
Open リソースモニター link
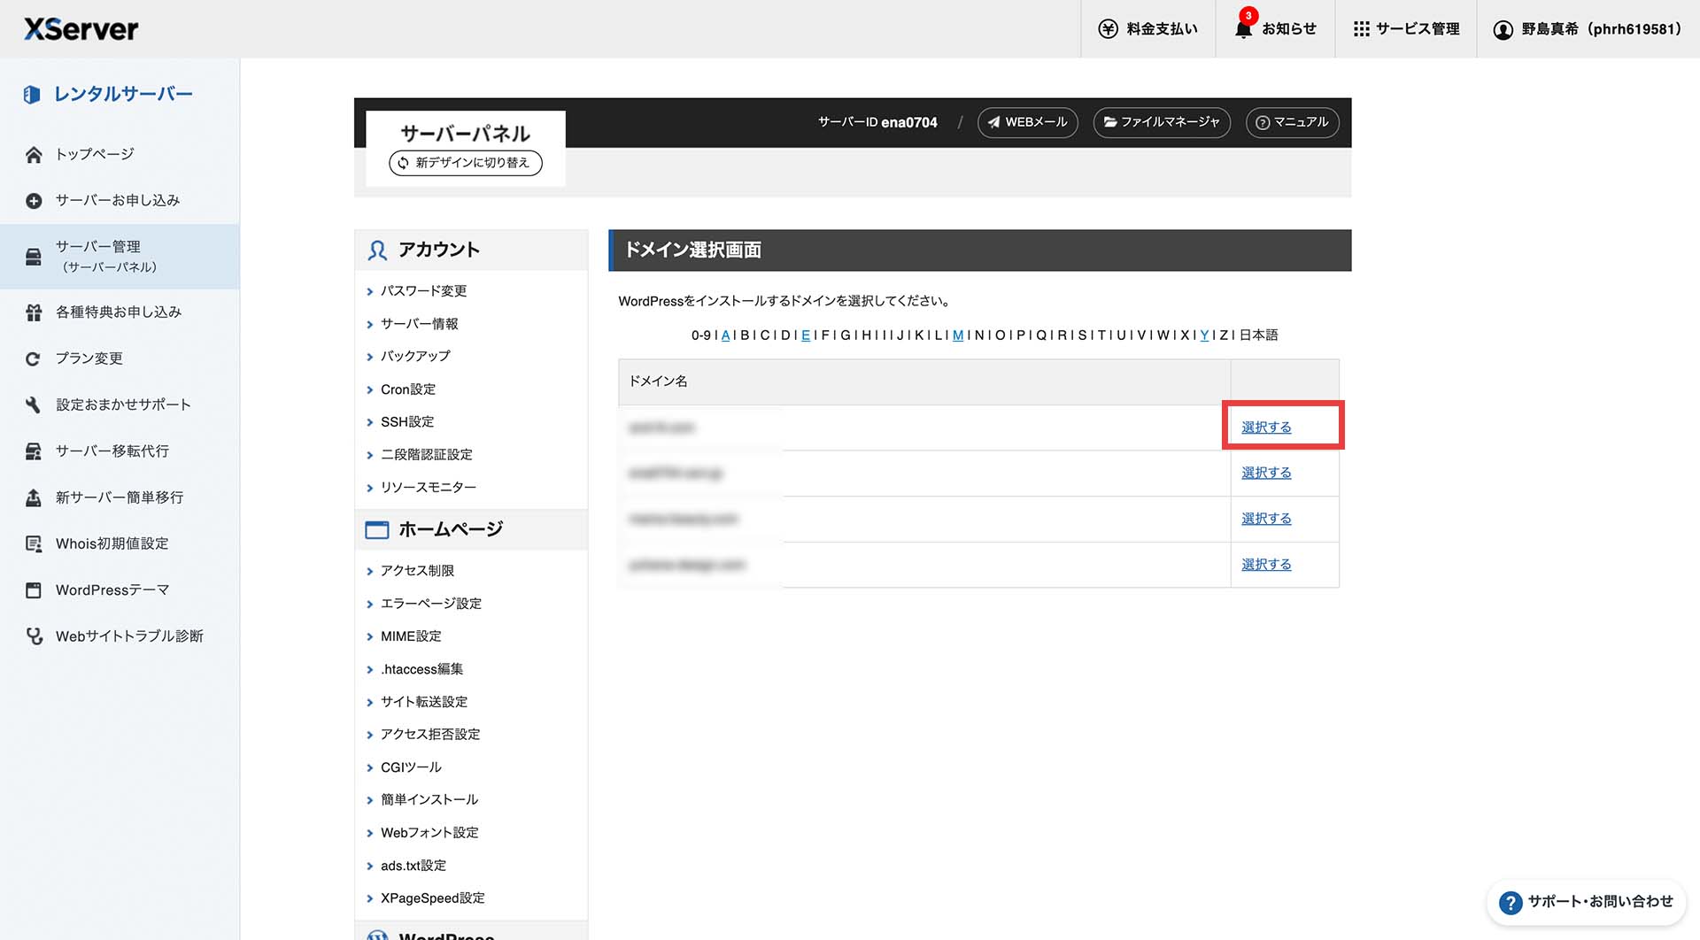tap(429, 488)
